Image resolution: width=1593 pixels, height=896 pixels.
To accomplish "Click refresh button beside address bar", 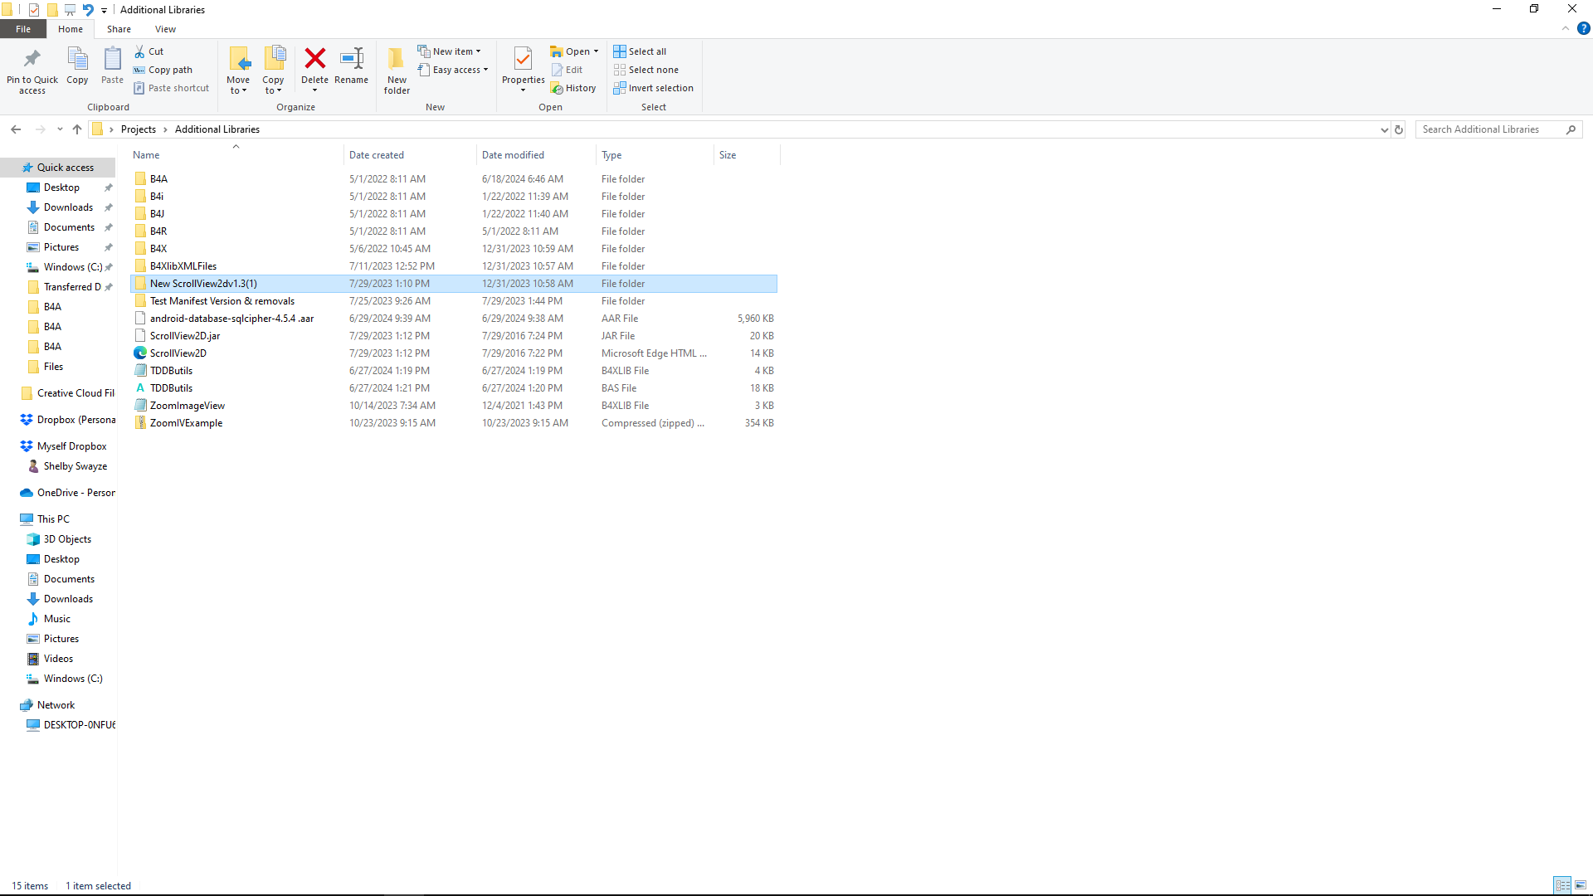I will [x=1399, y=129].
